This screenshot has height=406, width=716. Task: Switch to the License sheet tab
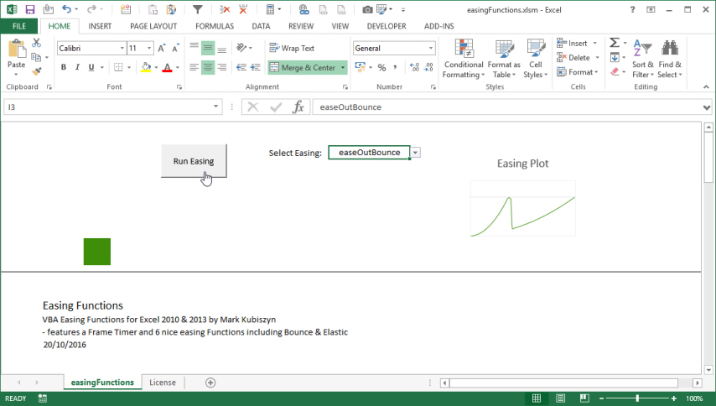pos(163,383)
